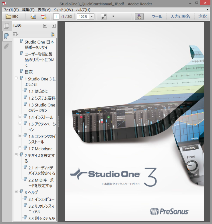
Task: Open the 編集(E) menu
Action: (x=28, y=10)
